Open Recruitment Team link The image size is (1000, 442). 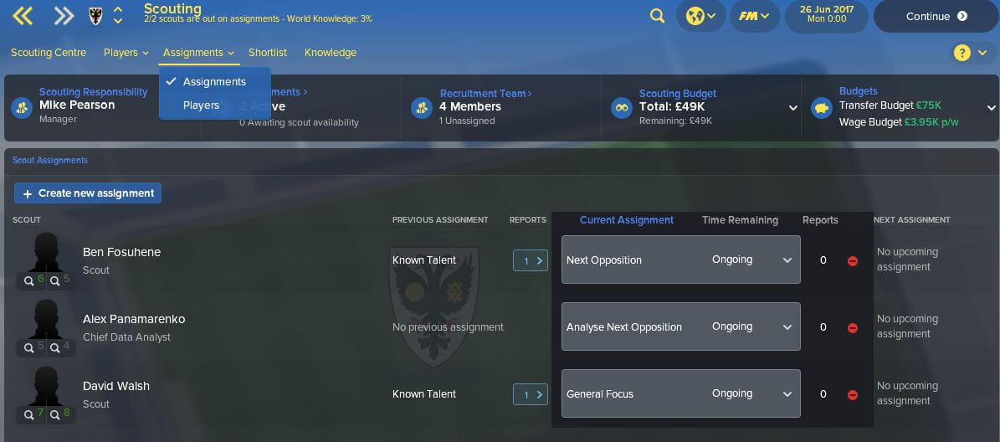point(486,93)
